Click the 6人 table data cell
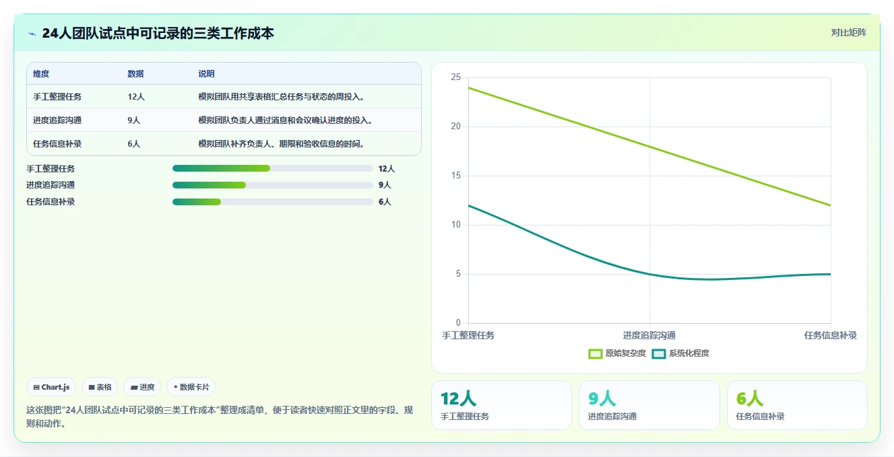Viewport: 894px width, 457px height. (134, 144)
